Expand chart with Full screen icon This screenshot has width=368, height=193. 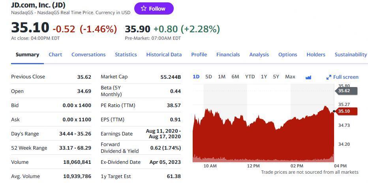(342, 77)
